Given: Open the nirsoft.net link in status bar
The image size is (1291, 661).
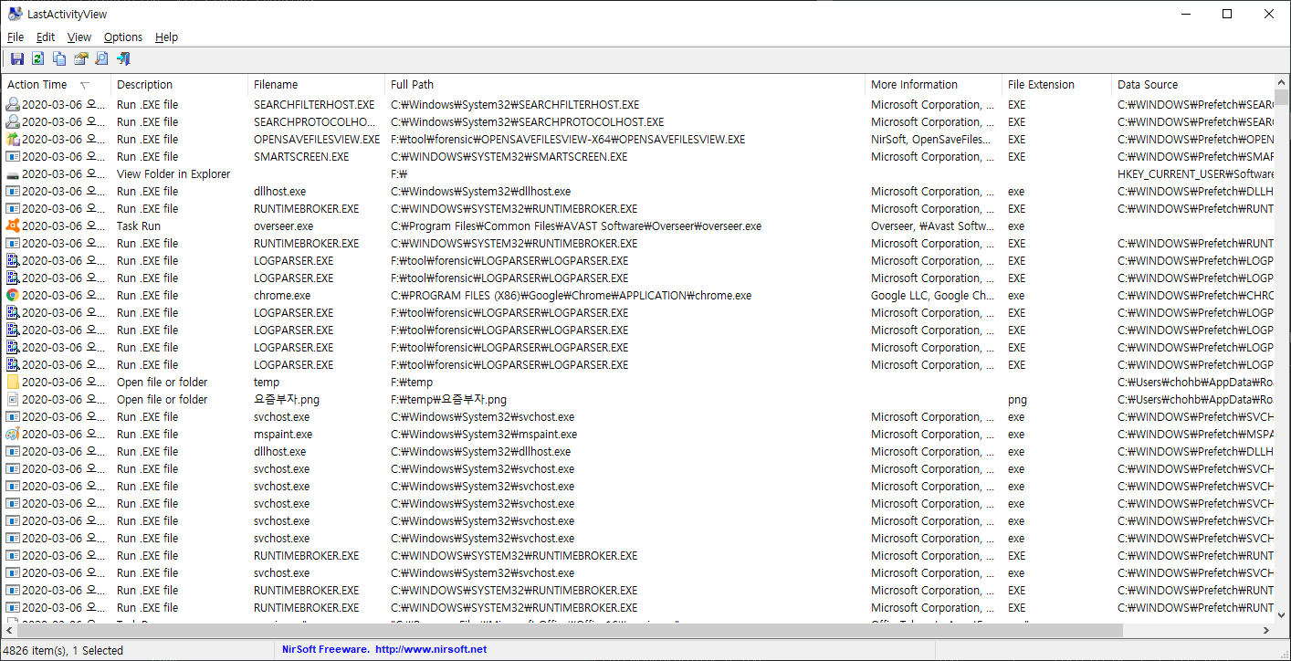Looking at the screenshot, I should (x=430, y=650).
